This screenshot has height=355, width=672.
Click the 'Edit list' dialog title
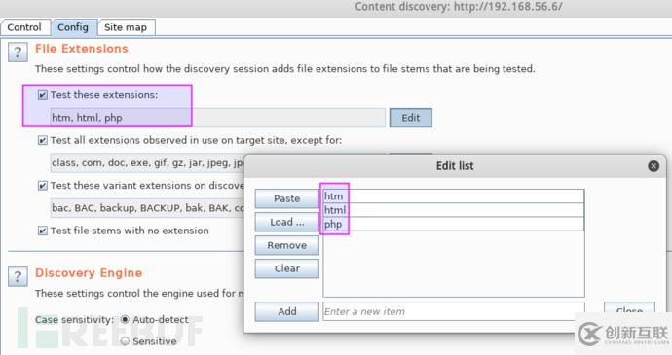pos(455,166)
